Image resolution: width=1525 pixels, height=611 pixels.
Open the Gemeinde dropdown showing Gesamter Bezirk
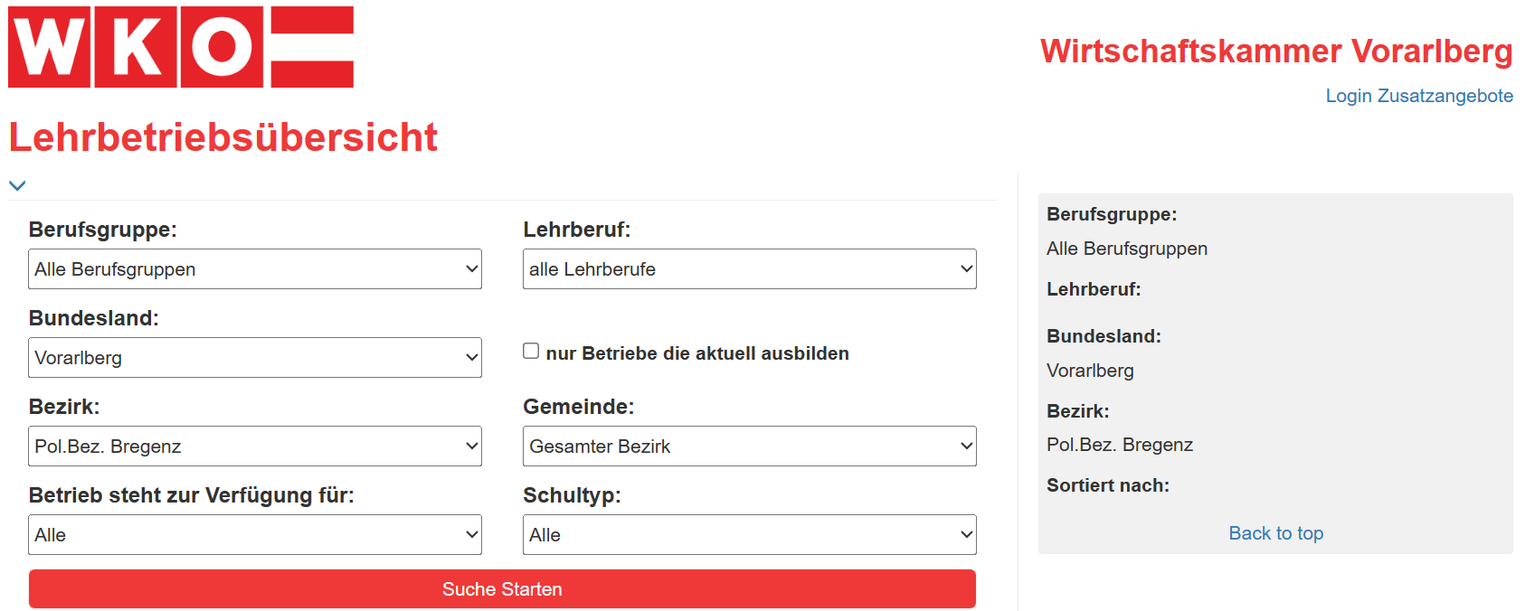(750, 446)
